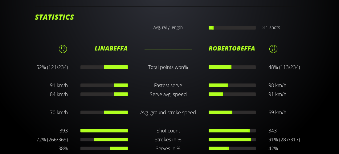The image size is (339, 154).
Task: Click Linabeffa's ground stroke speed bar
Action: (104, 112)
